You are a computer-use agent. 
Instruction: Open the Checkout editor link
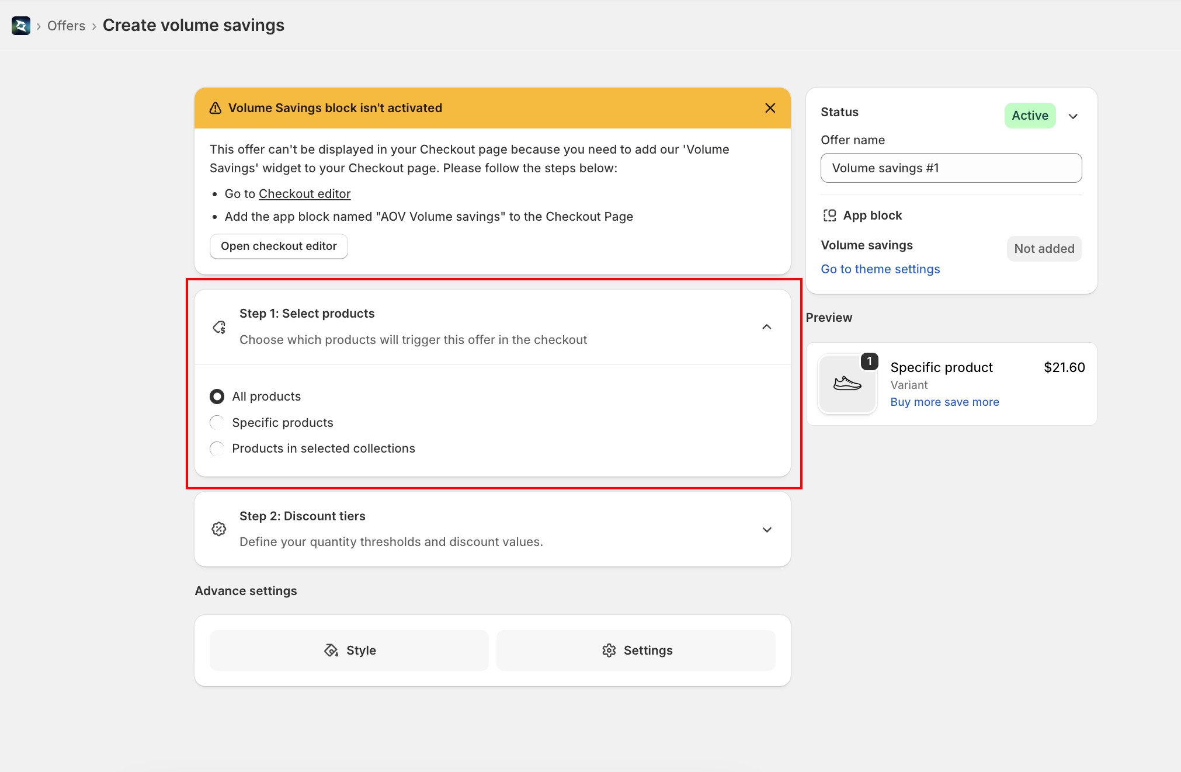[x=304, y=194]
